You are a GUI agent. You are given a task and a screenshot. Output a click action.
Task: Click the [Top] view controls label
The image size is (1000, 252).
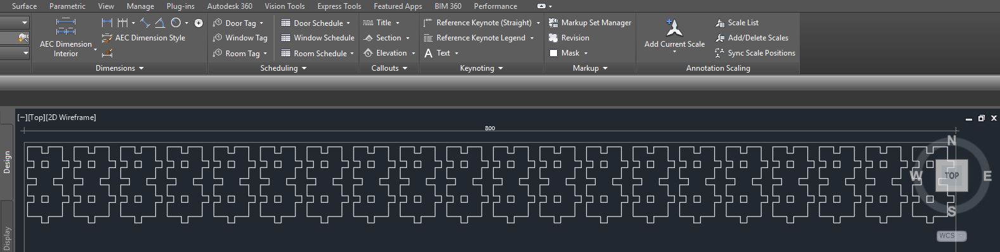tap(37, 117)
